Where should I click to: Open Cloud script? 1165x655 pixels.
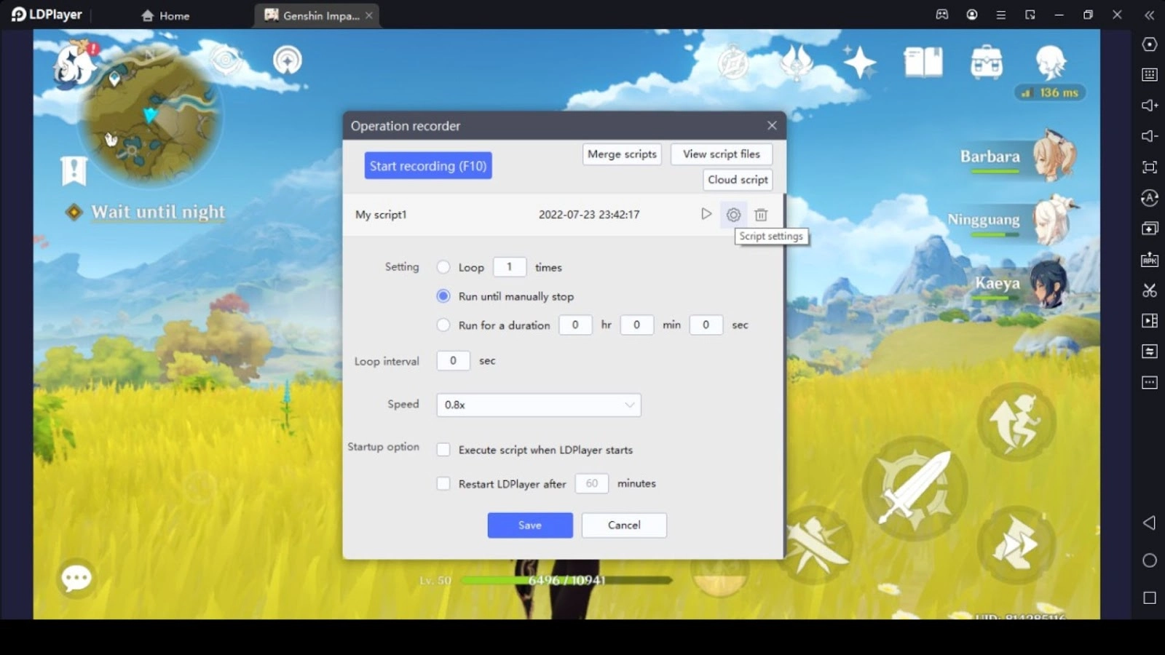(x=738, y=180)
